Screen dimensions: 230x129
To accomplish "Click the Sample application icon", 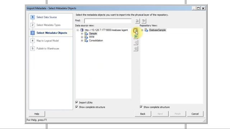I will [x=86, y=34].
